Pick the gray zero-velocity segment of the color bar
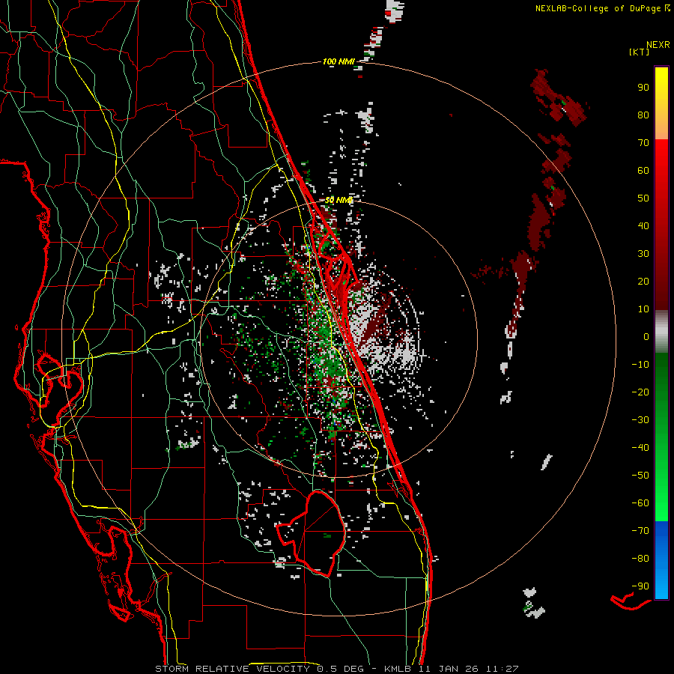Screen dimensions: 674x674 [661, 331]
